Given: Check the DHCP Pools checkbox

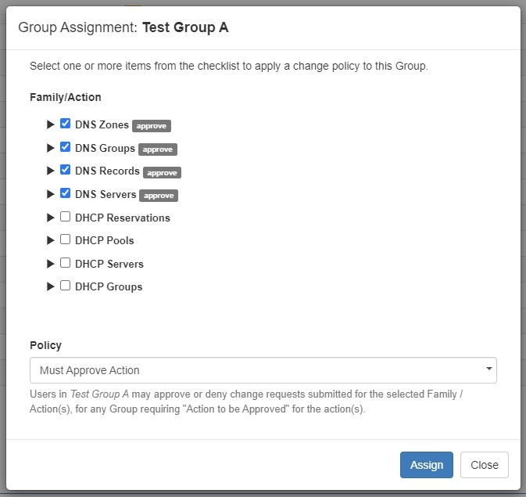Looking at the screenshot, I should 66,239.
